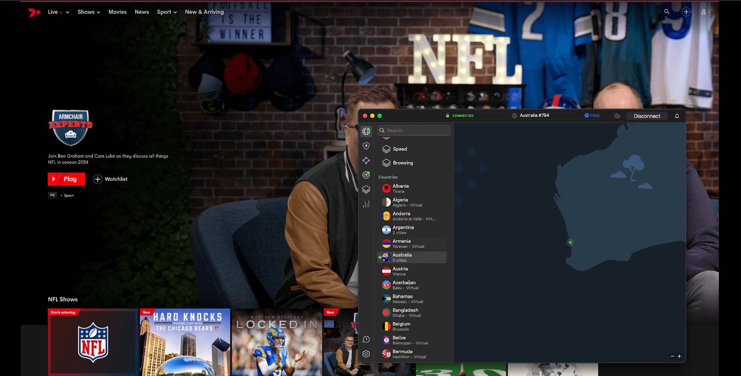Viewport: 741px width, 376px height.
Task: Click the pause connection icon beside Disconnect
Action: tap(617, 116)
